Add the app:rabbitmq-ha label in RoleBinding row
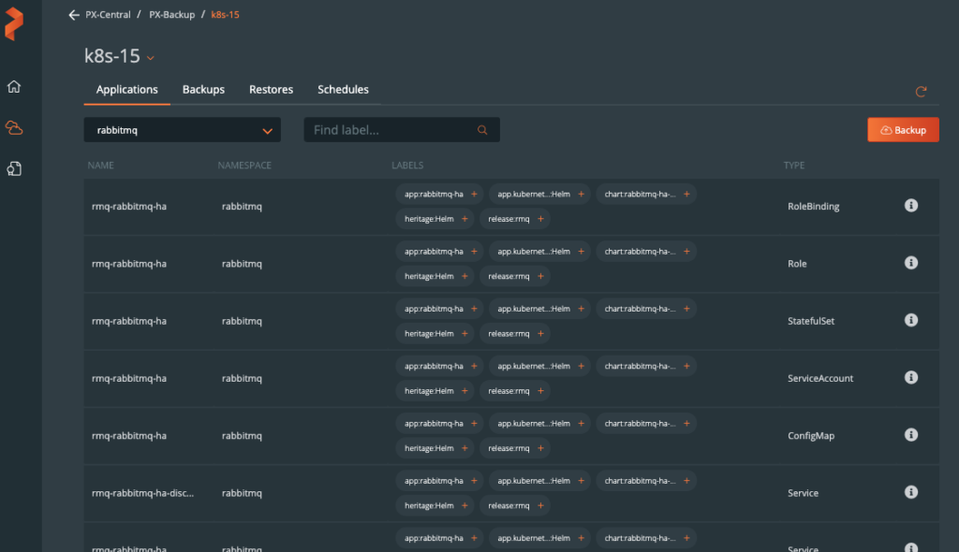This screenshot has width=959, height=552. click(474, 195)
